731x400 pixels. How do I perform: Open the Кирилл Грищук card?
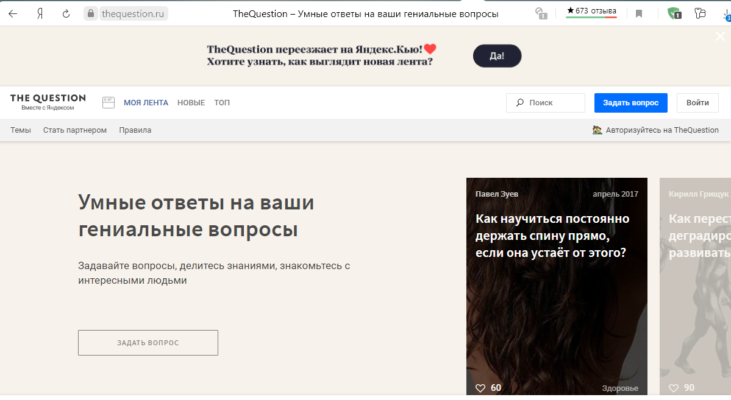click(695, 286)
